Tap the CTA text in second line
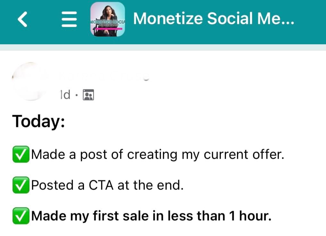This screenshot has height=236, width=326. (101, 185)
